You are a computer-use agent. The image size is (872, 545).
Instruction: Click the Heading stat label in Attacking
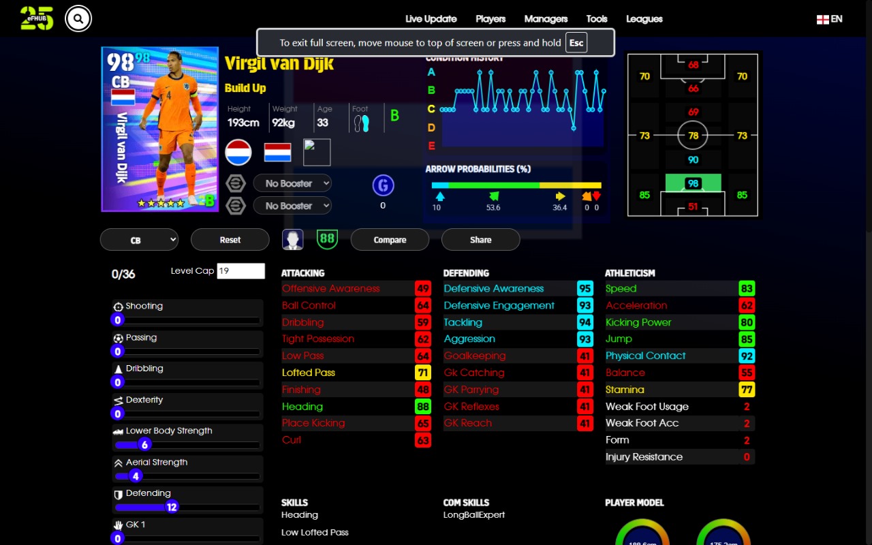tap(302, 407)
